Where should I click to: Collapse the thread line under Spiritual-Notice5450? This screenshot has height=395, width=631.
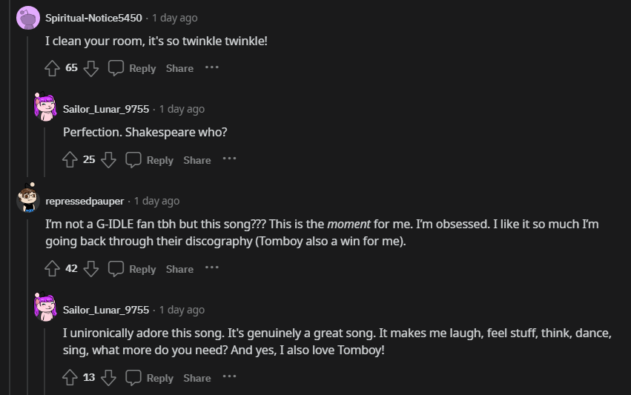28,111
